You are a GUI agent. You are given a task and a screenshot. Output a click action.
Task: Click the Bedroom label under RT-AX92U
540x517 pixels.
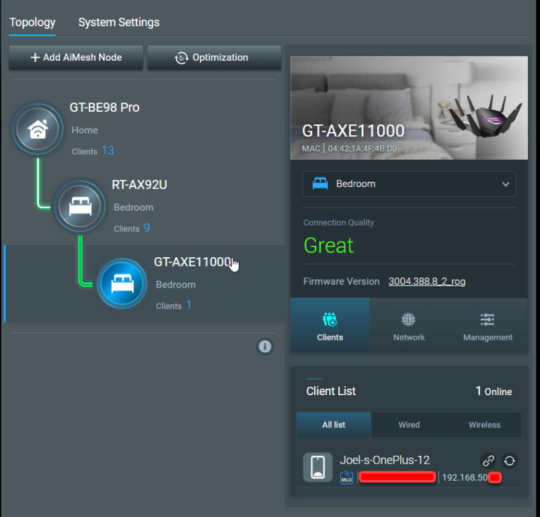click(134, 207)
